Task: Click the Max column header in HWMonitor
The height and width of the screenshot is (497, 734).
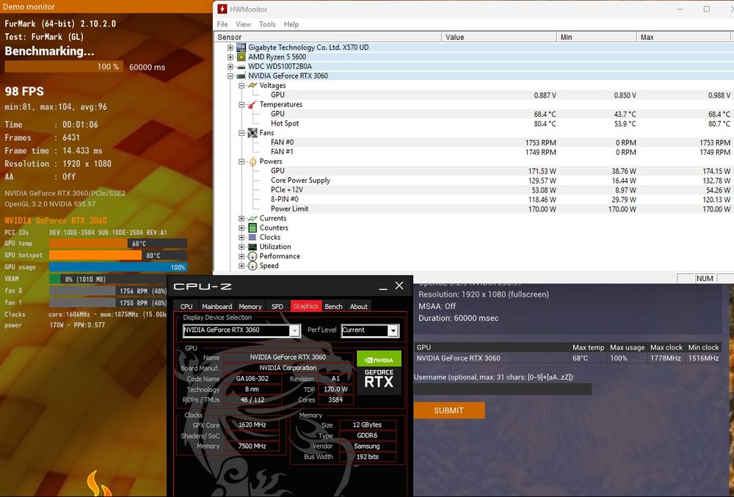Action: (683, 37)
